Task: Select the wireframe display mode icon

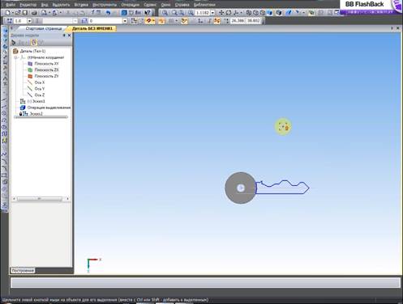Action: click(x=248, y=13)
